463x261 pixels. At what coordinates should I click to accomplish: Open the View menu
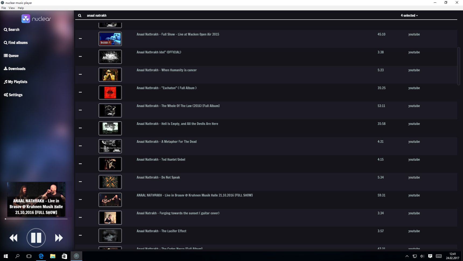pos(12,8)
